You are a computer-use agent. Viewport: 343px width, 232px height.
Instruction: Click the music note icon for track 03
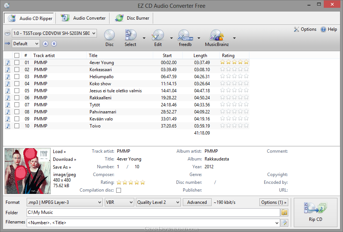pyautogui.click(x=8, y=76)
